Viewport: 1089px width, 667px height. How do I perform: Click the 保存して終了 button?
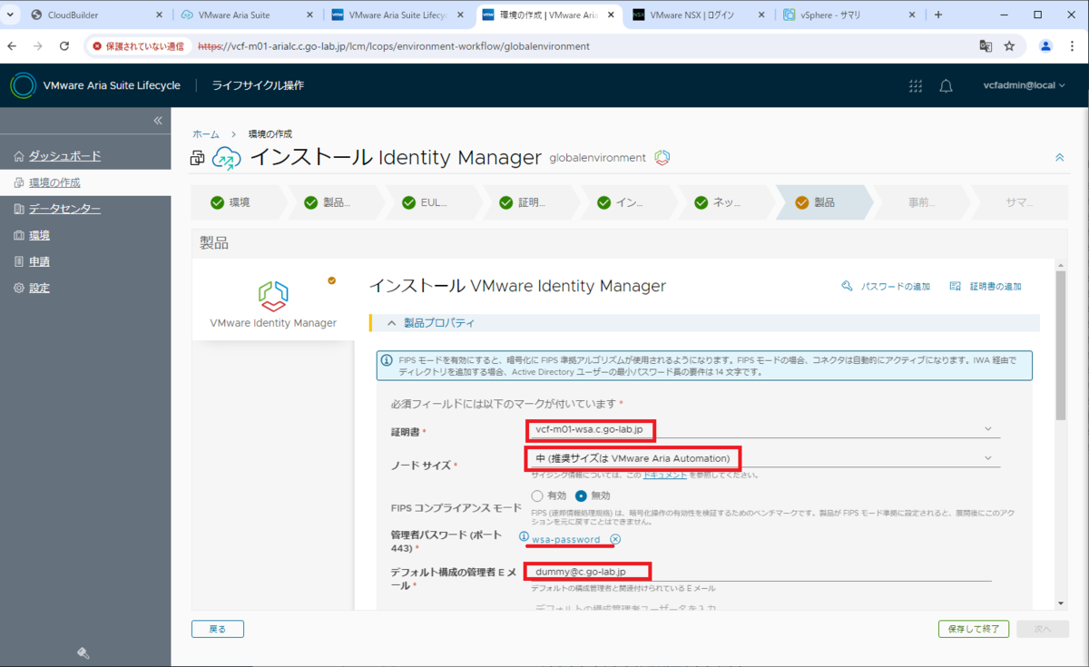pyautogui.click(x=974, y=628)
